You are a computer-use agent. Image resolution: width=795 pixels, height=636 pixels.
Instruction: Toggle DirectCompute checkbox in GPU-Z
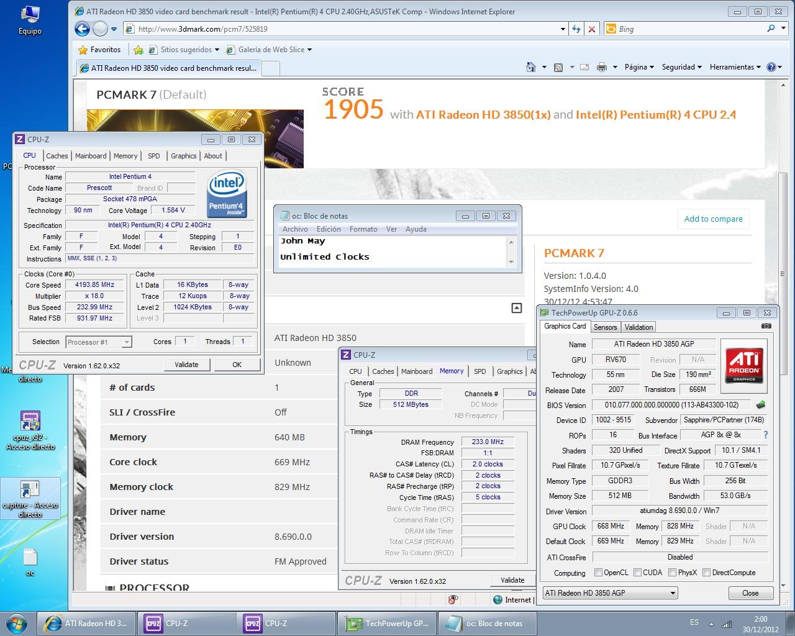coord(706,573)
